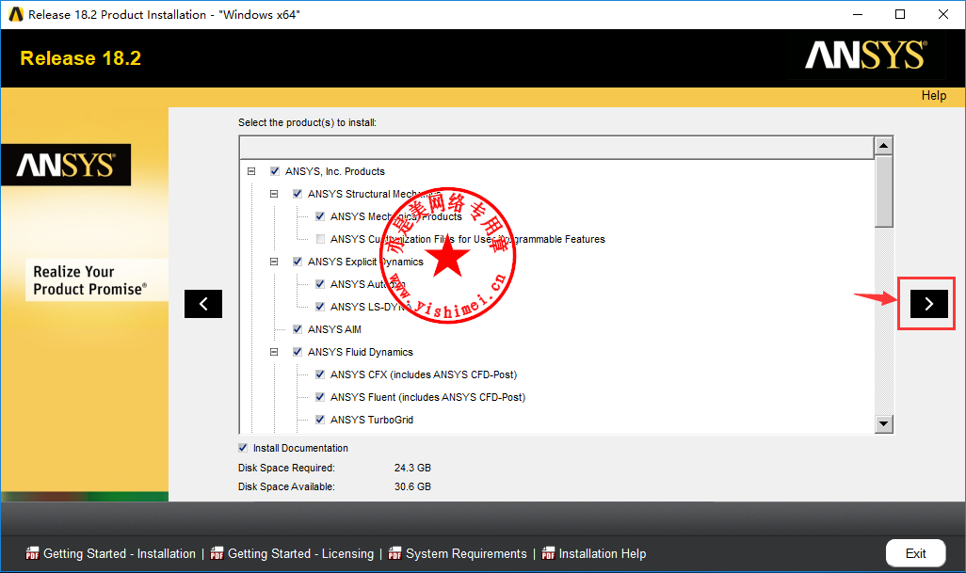
Task: Open the Getting Started - Installation PDF icon
Action: (x=32, y=553)
